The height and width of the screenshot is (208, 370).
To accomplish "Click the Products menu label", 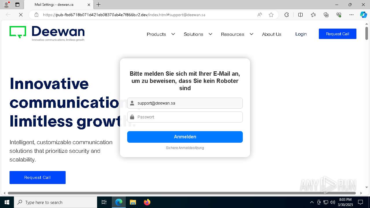I will click(156, 34).
